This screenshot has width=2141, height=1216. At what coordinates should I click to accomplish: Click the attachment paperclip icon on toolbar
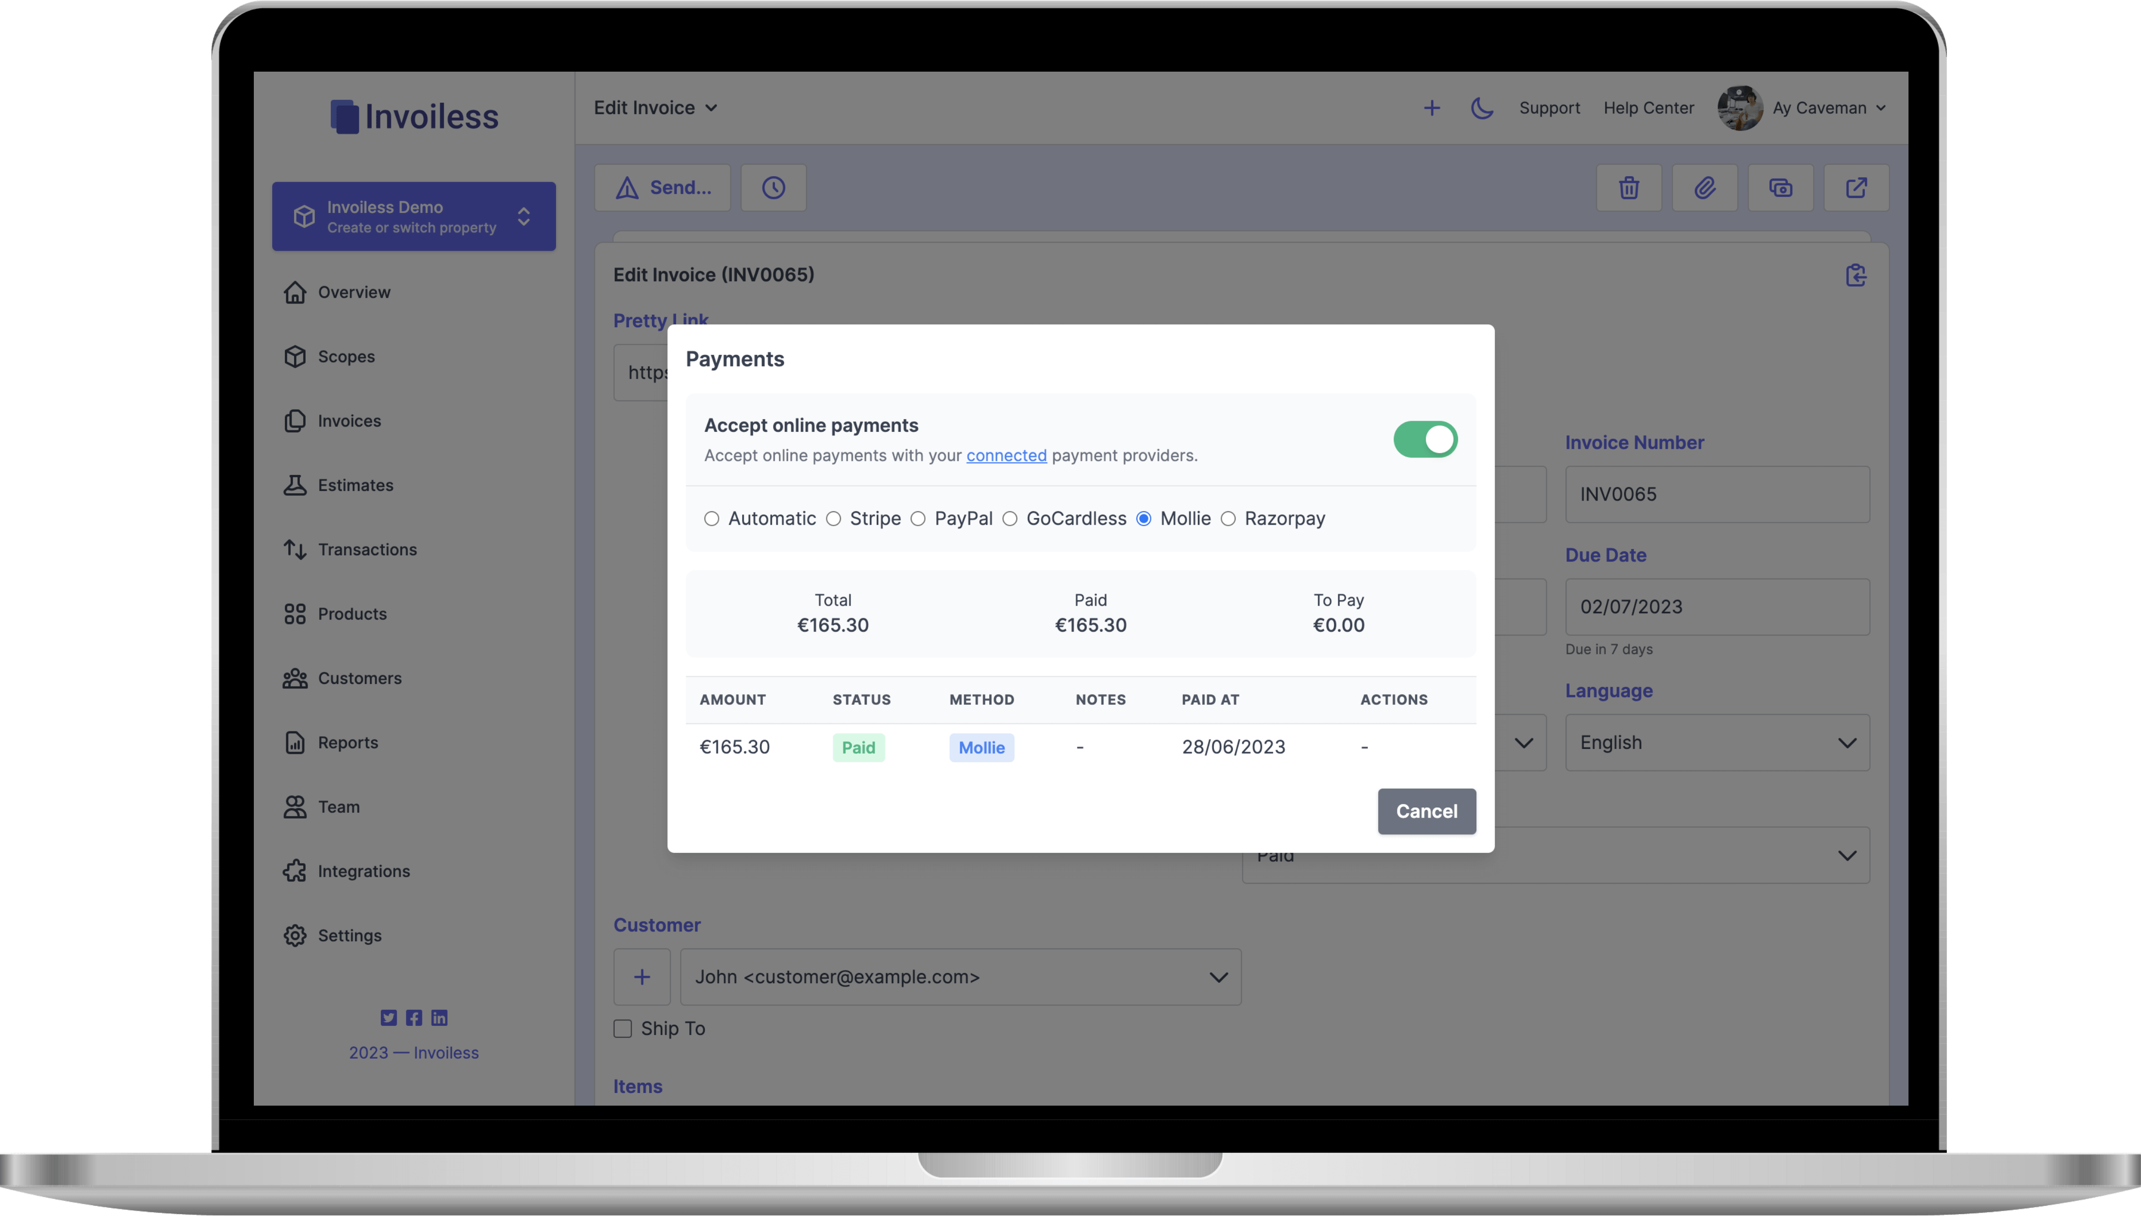click(1704, 187)
